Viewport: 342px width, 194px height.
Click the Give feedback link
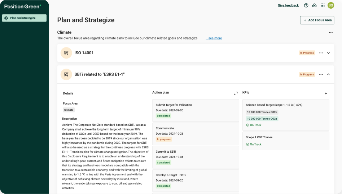288,5
